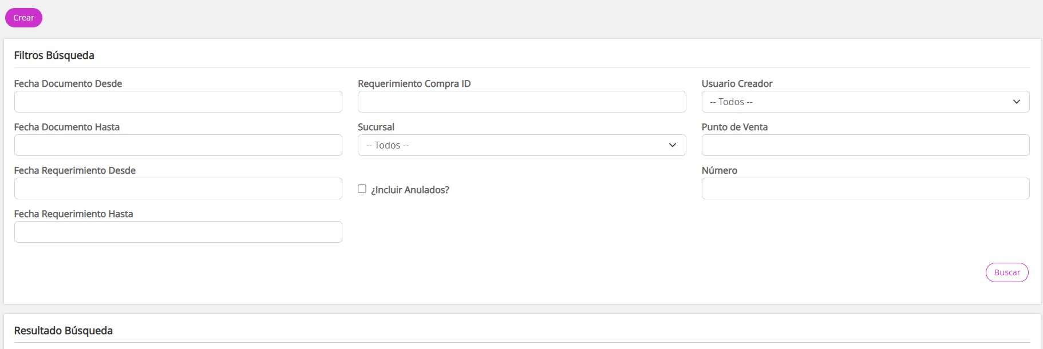The image size is (1043, 349).
Task: Focus the Fecha Requerimiento Hasta input
Action: [178, 232]
